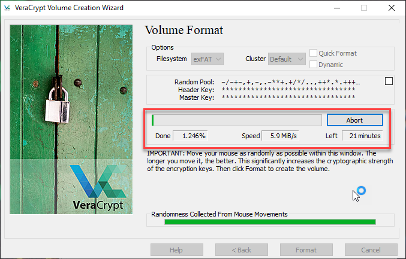
Task: Expand the Cluster size dropdown
Action: tap(286, 59)
